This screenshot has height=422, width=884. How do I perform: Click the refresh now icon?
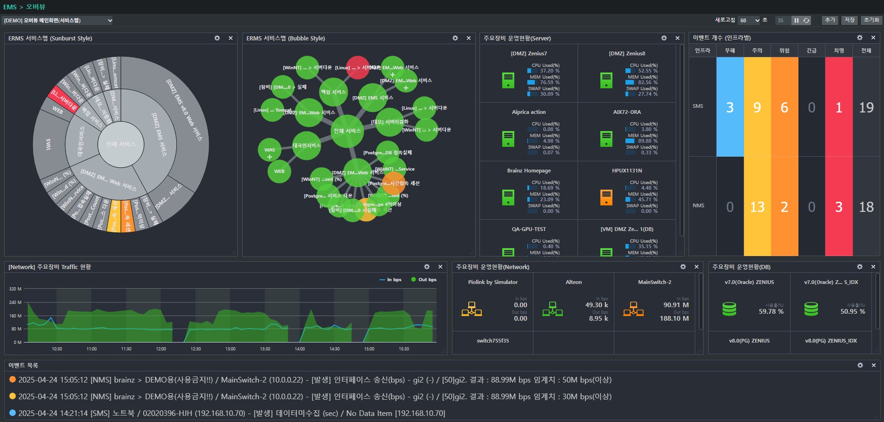806,20
